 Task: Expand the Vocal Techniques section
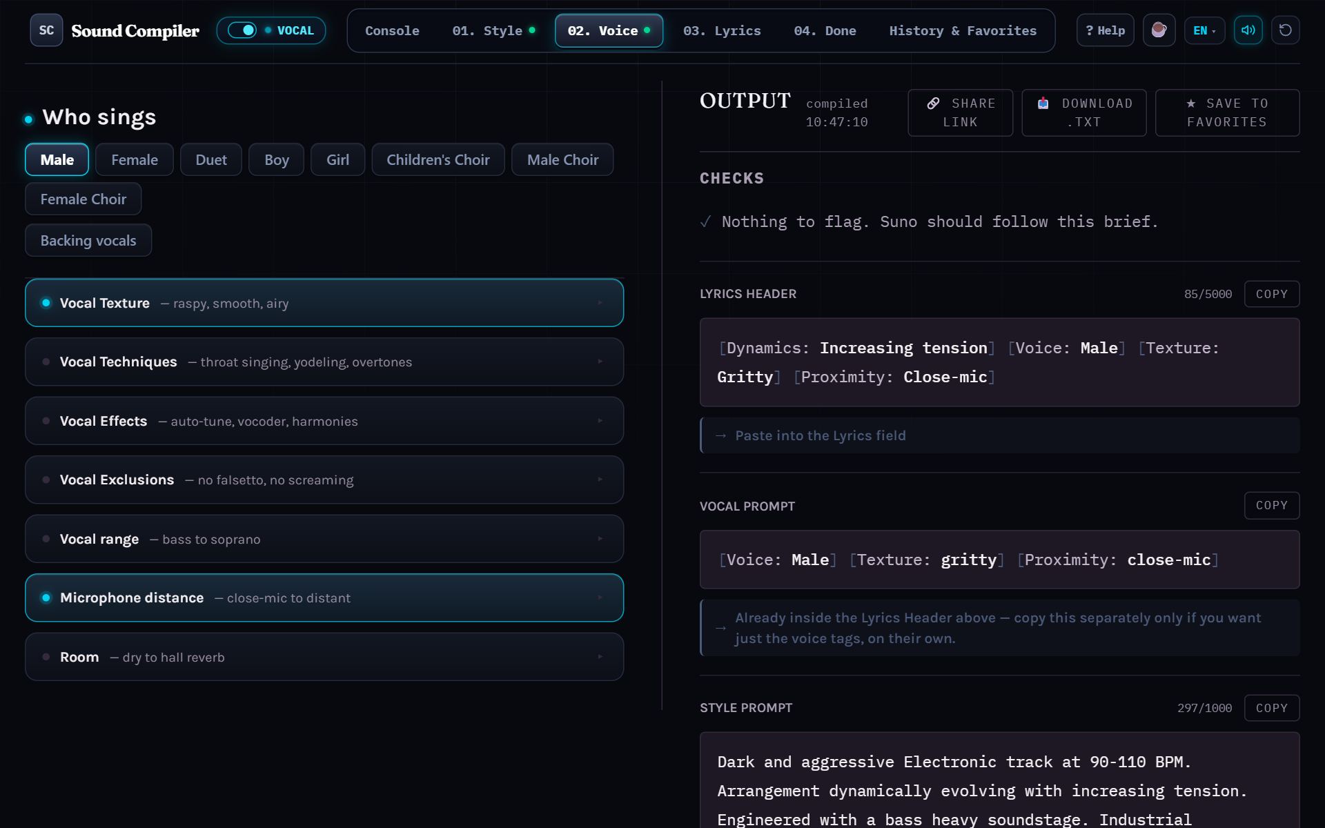click(324, 362)
